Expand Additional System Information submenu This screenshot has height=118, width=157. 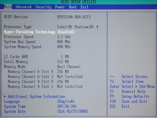(36, 96)
